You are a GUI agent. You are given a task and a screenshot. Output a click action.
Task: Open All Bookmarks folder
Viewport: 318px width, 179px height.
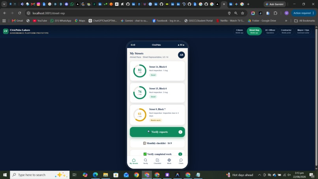(x=305, y=21)
